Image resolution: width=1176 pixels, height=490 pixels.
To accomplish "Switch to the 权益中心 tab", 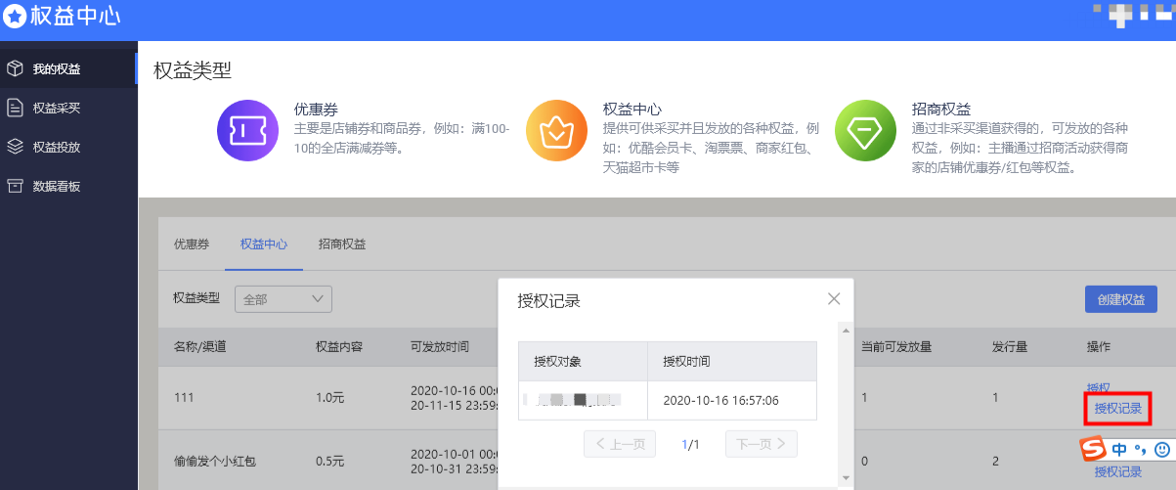I will pyautogui.click(x=264, y=245).
